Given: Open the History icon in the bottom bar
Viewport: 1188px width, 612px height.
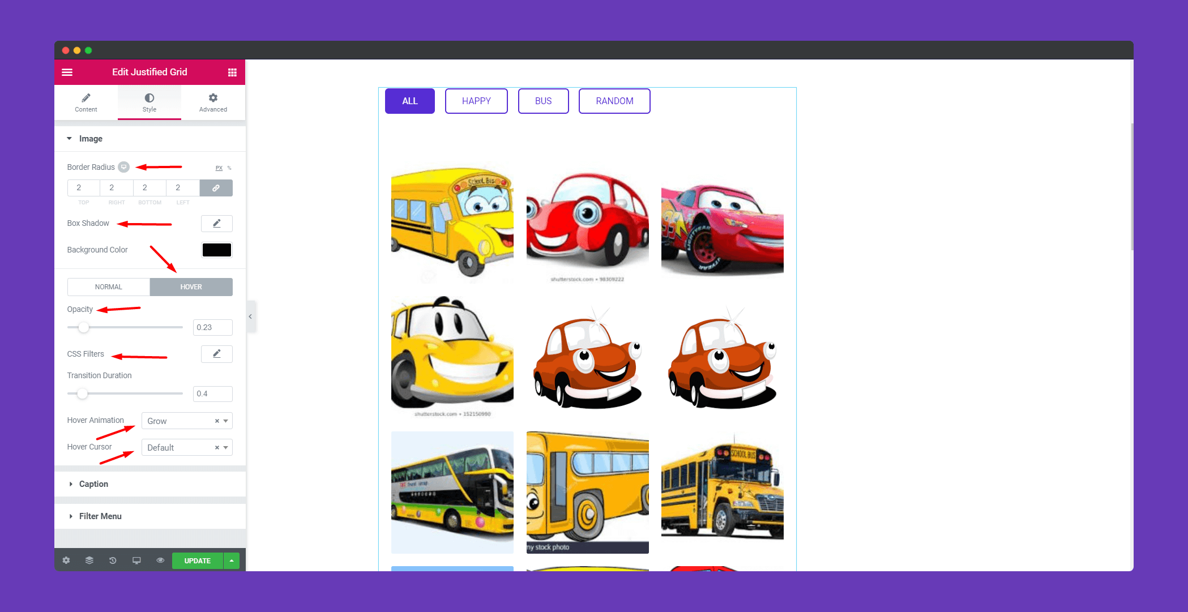Looking at the screenshot, I should pyautogui.click(x=113, y=560).
